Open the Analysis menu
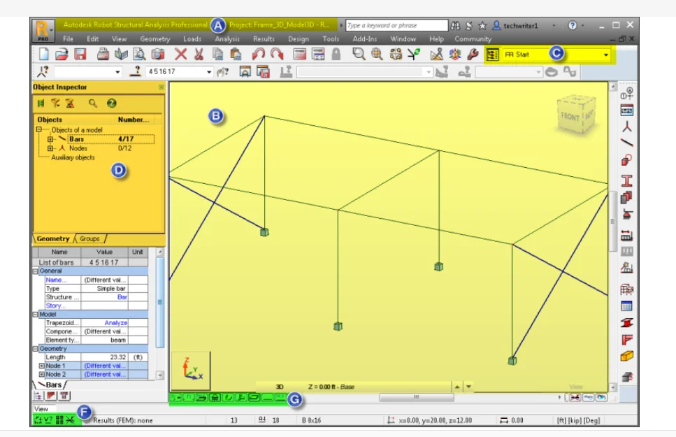 coord(227,39)
